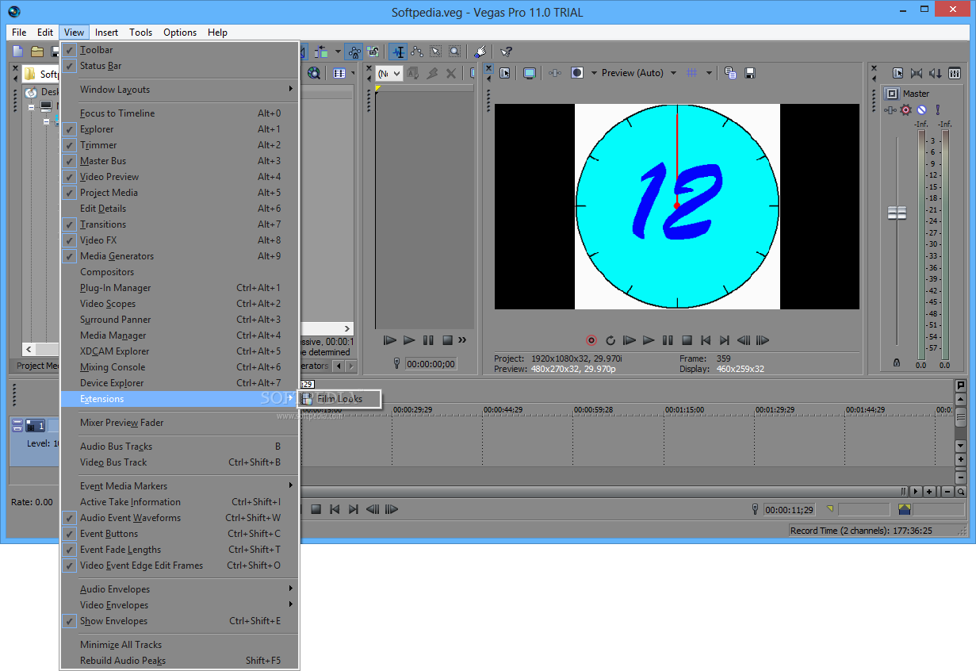Click the timeline cursor position 00:00:11;29 field
The width and height of the screenshot is (976, 671).
(790, 509)
